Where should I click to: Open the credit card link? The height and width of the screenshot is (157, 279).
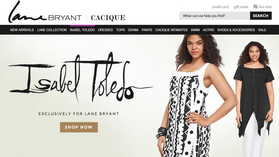(x=220, y=7)
